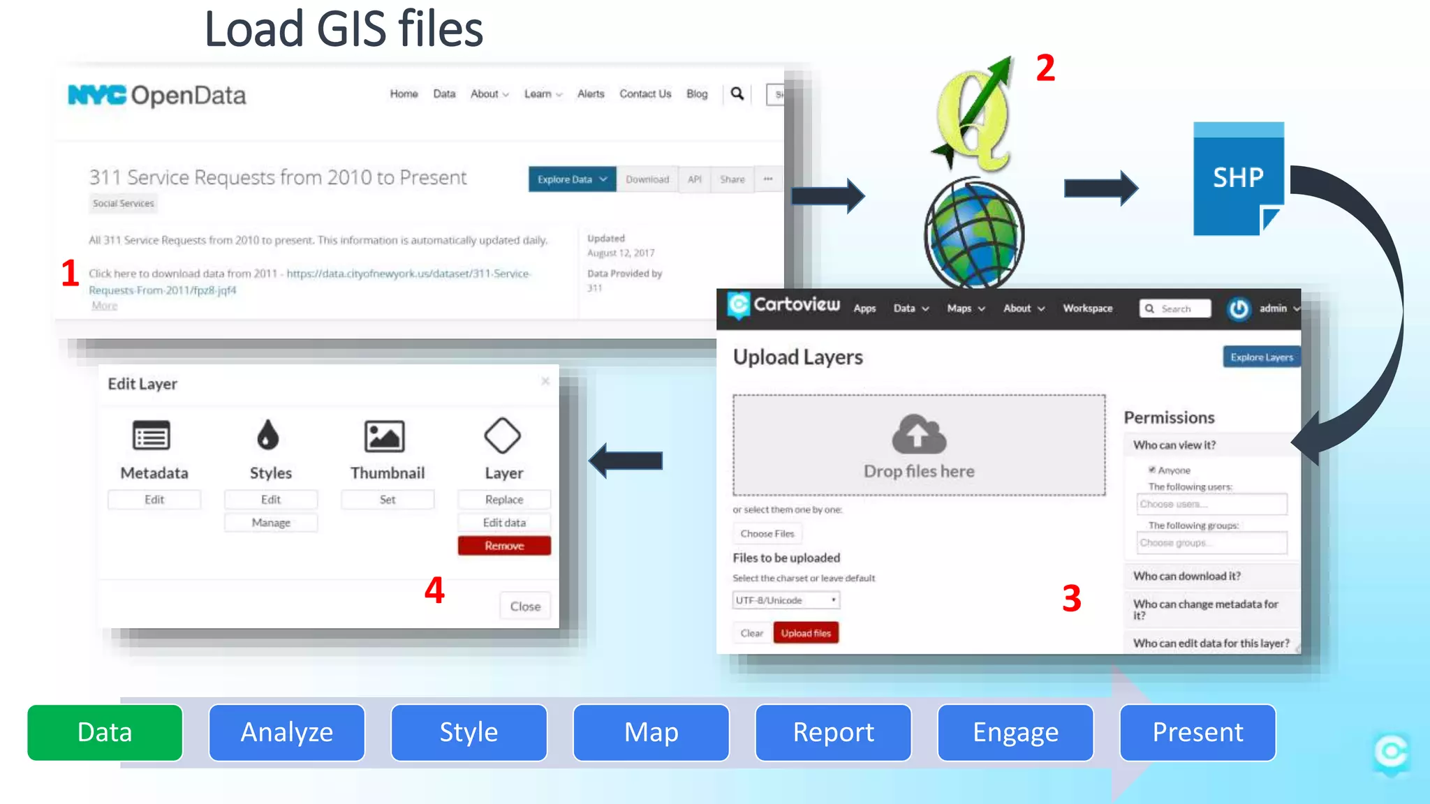Open the Home menu on NYC OpenData

point(404,94)
